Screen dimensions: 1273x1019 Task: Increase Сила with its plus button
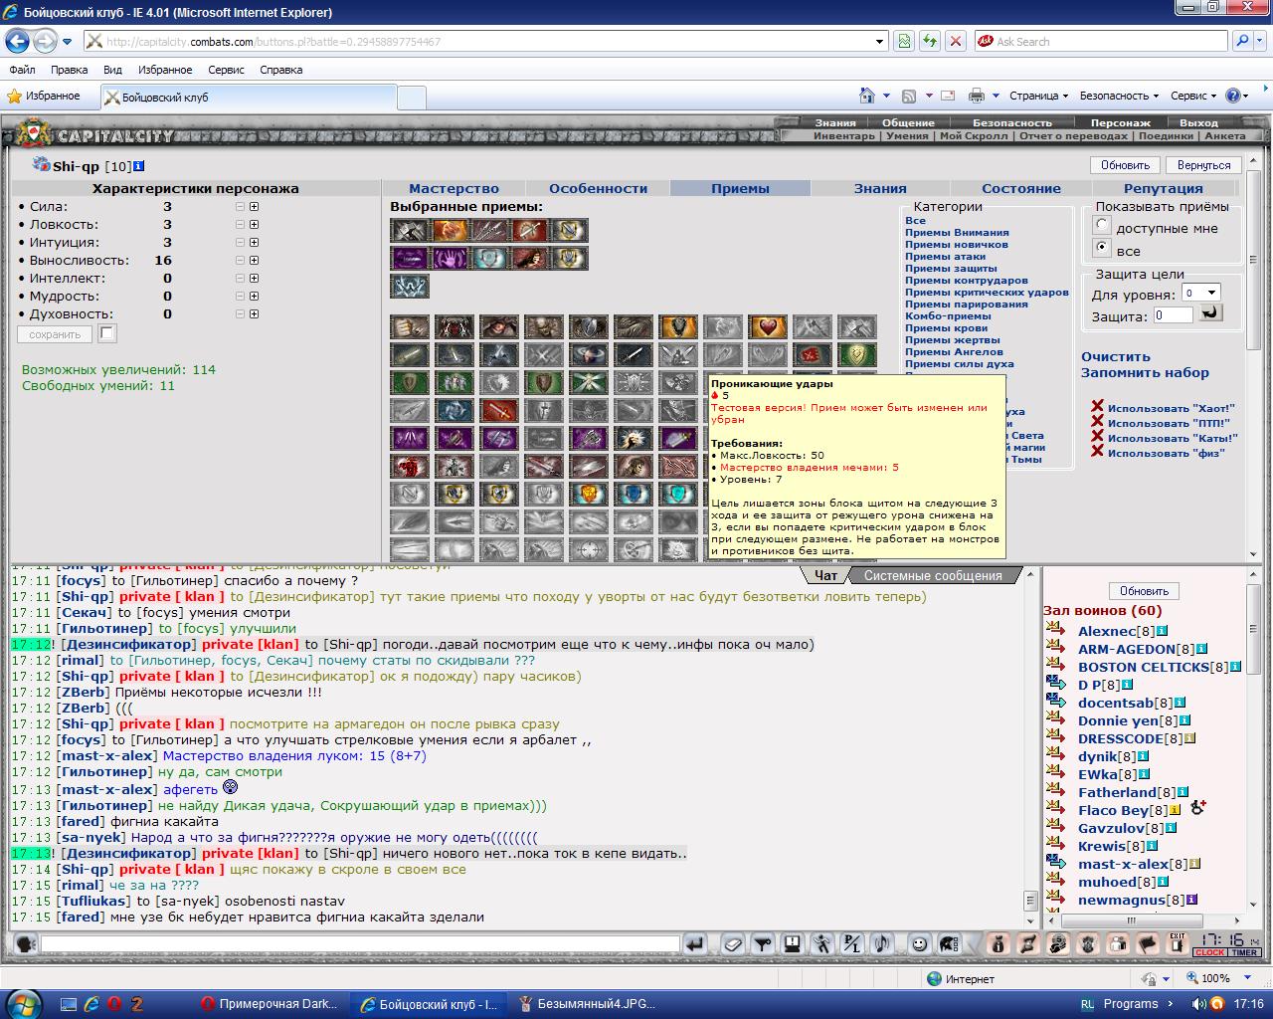tap(254, 207)
